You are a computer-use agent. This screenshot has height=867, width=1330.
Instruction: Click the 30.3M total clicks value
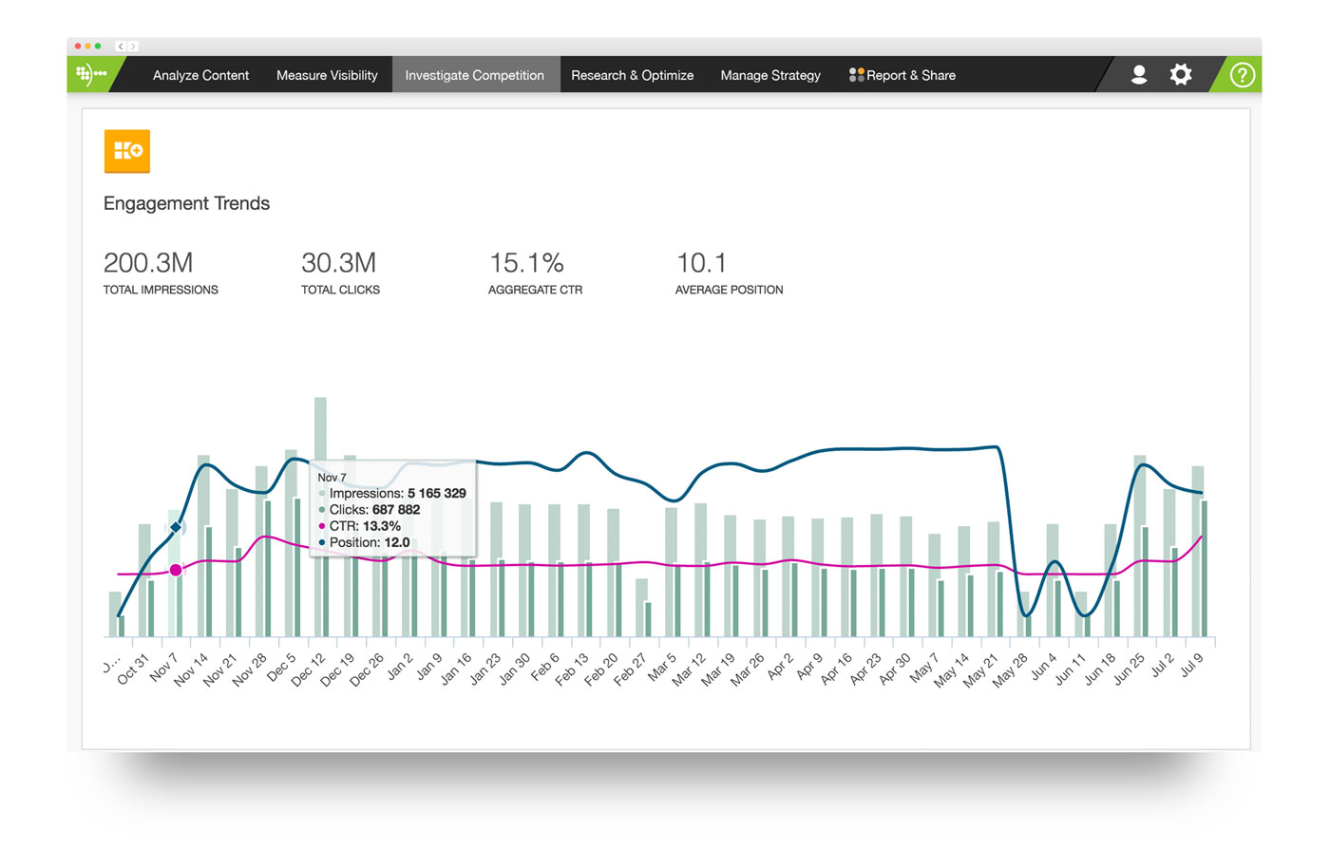(x=338, y=262)
